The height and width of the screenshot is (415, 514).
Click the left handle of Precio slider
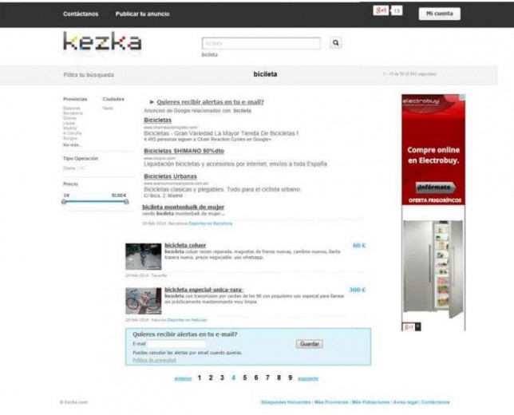click(64, 202)
